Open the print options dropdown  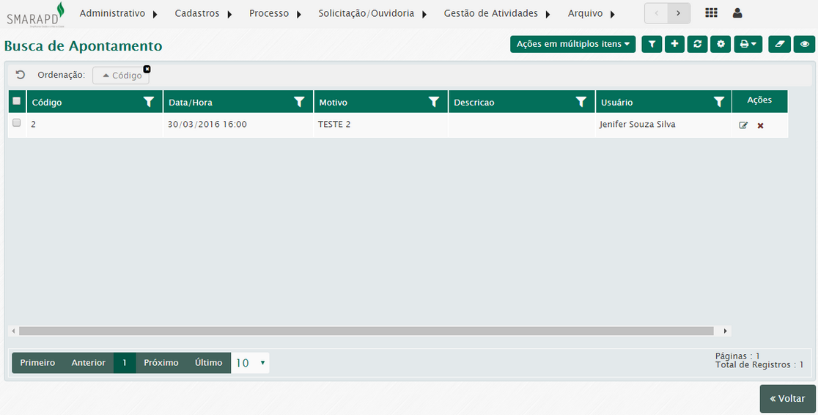[x=748, y=45]
